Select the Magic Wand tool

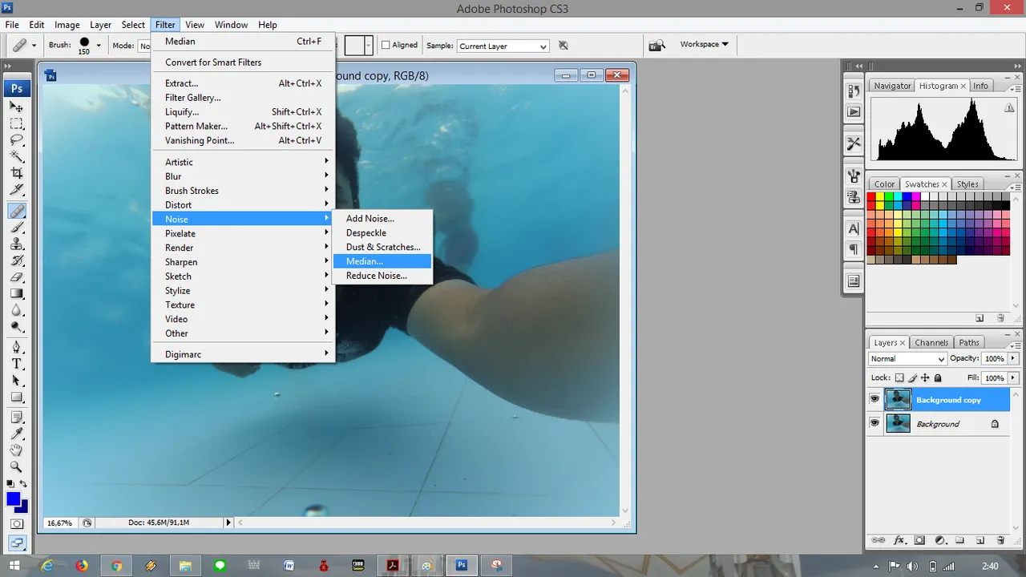coord(17,157)
